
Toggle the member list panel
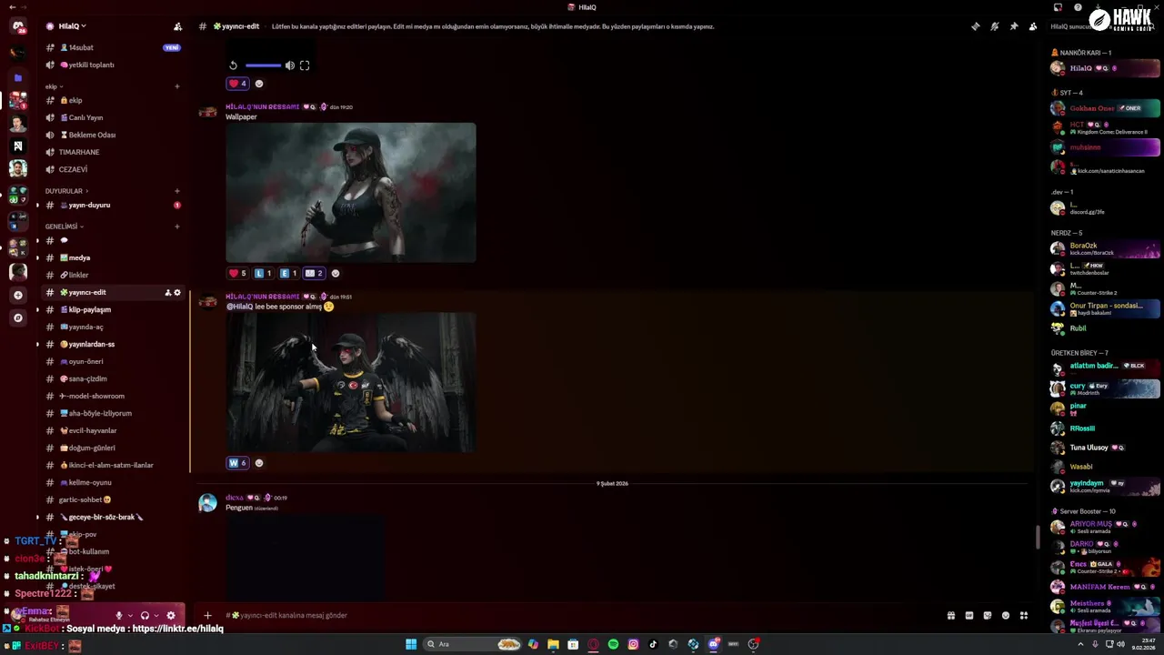[x=1033, y=26]
